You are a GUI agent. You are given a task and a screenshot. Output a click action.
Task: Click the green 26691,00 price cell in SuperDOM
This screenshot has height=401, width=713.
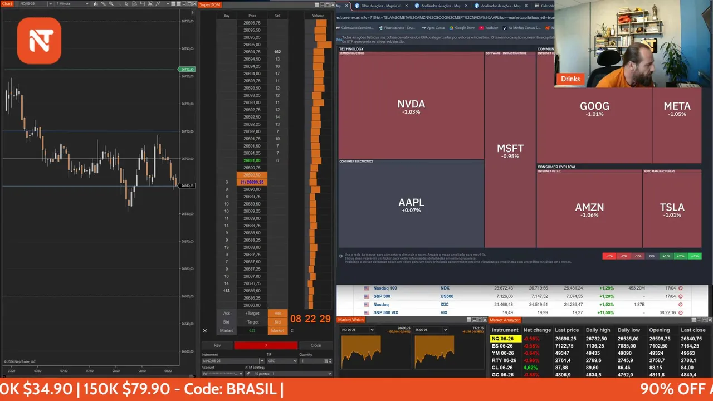252,160
